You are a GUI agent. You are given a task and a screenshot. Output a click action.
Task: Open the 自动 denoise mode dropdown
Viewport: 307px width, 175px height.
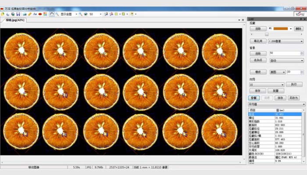pyautogui.click(x=302, y=60)
